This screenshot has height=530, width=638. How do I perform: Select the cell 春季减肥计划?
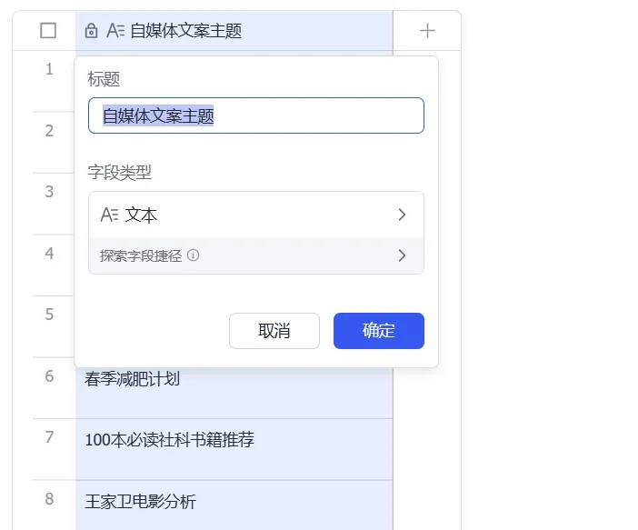(x=234, y=387)
